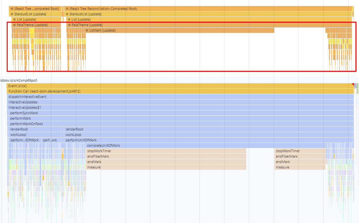Click the second workLoop frame
This screenshot has width=359, height=223.
(x=73, y=135)
